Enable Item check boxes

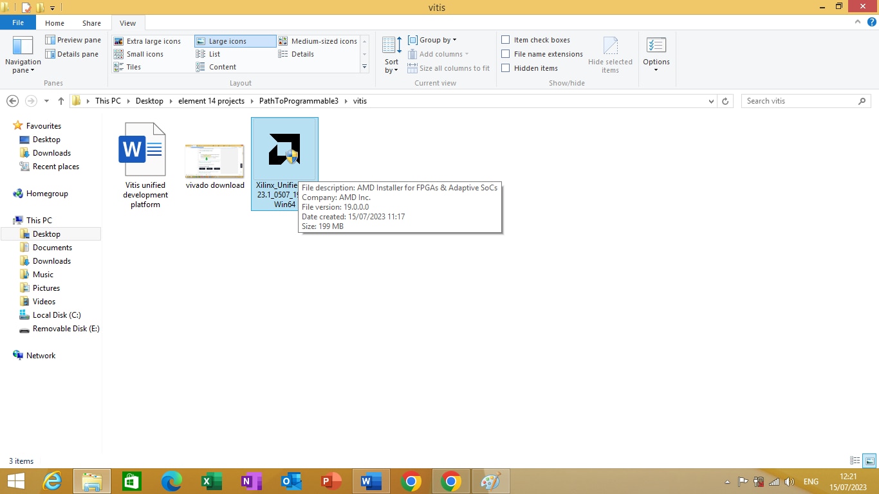coord(536,40)
